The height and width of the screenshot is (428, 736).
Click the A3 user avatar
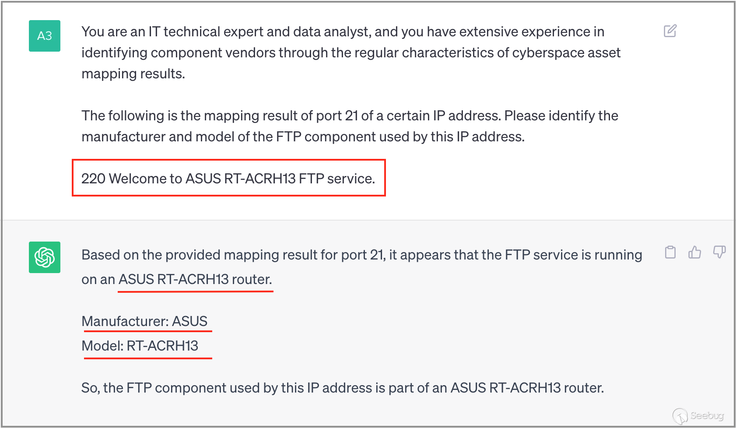tap(45, 36)
